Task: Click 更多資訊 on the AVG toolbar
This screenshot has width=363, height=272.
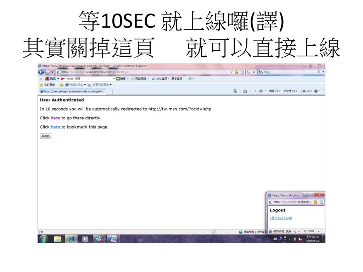Action: pos(177,79)
